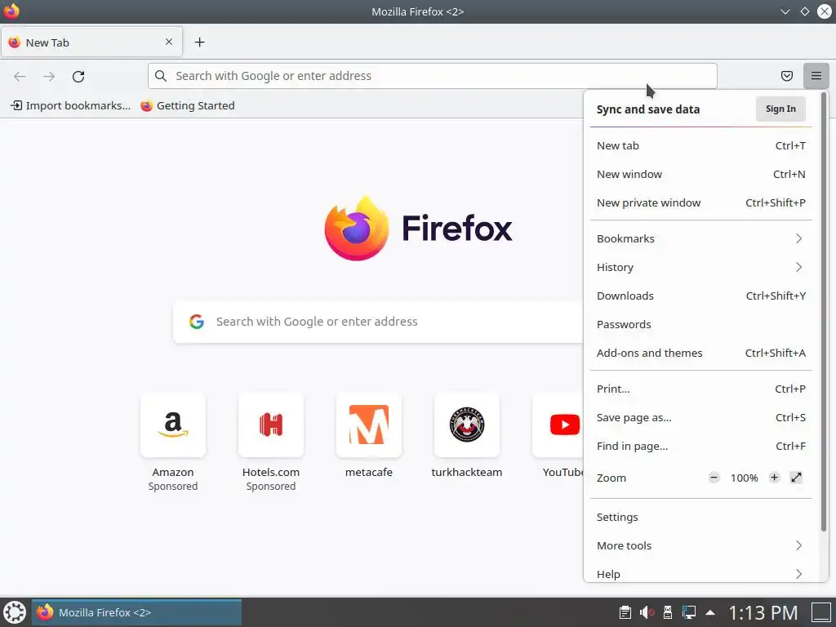Click the Sign In button

pos(780,109)
